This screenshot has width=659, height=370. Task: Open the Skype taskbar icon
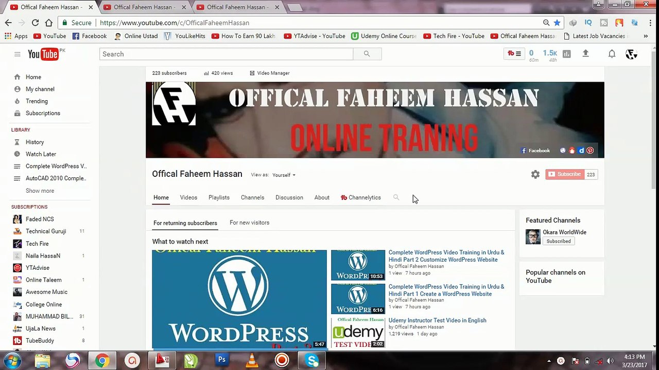point(313,360)
